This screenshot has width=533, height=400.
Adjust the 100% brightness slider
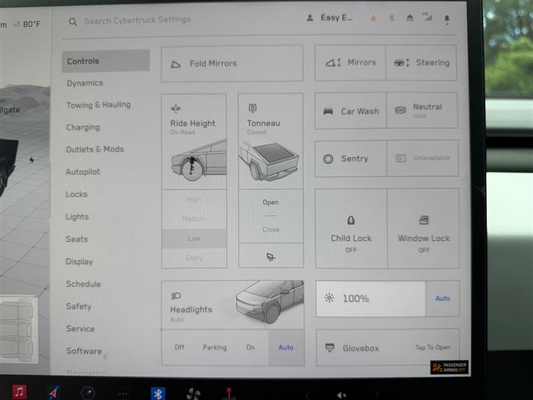coord(371,299)
